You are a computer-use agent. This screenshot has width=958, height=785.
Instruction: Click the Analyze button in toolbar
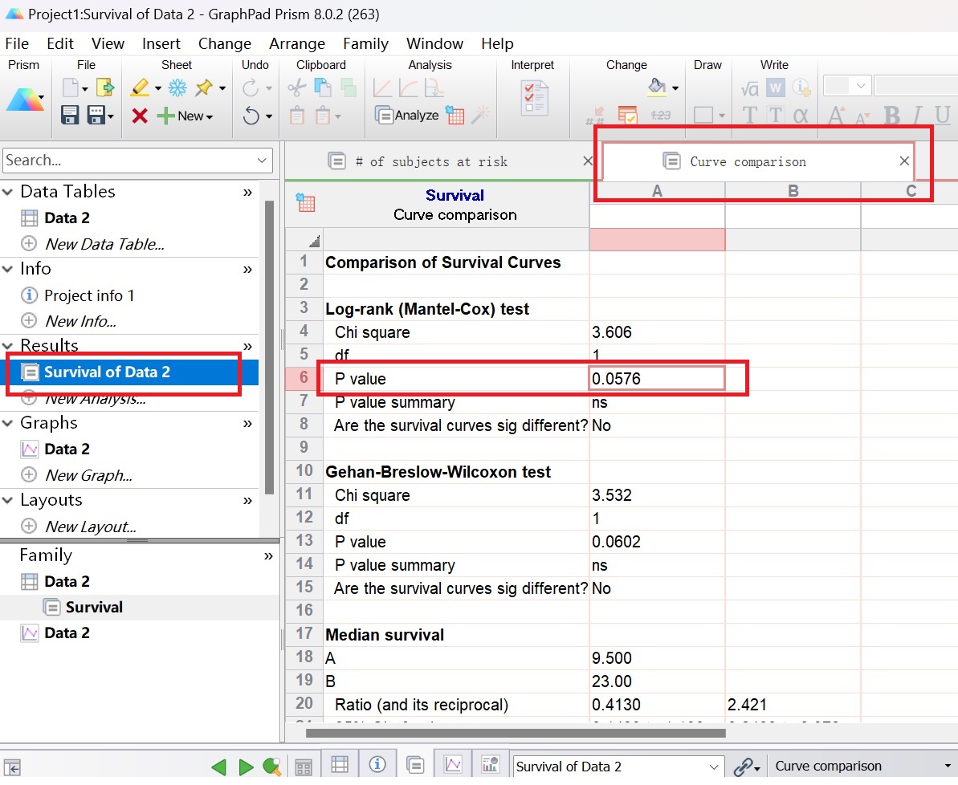coord(407,116)
